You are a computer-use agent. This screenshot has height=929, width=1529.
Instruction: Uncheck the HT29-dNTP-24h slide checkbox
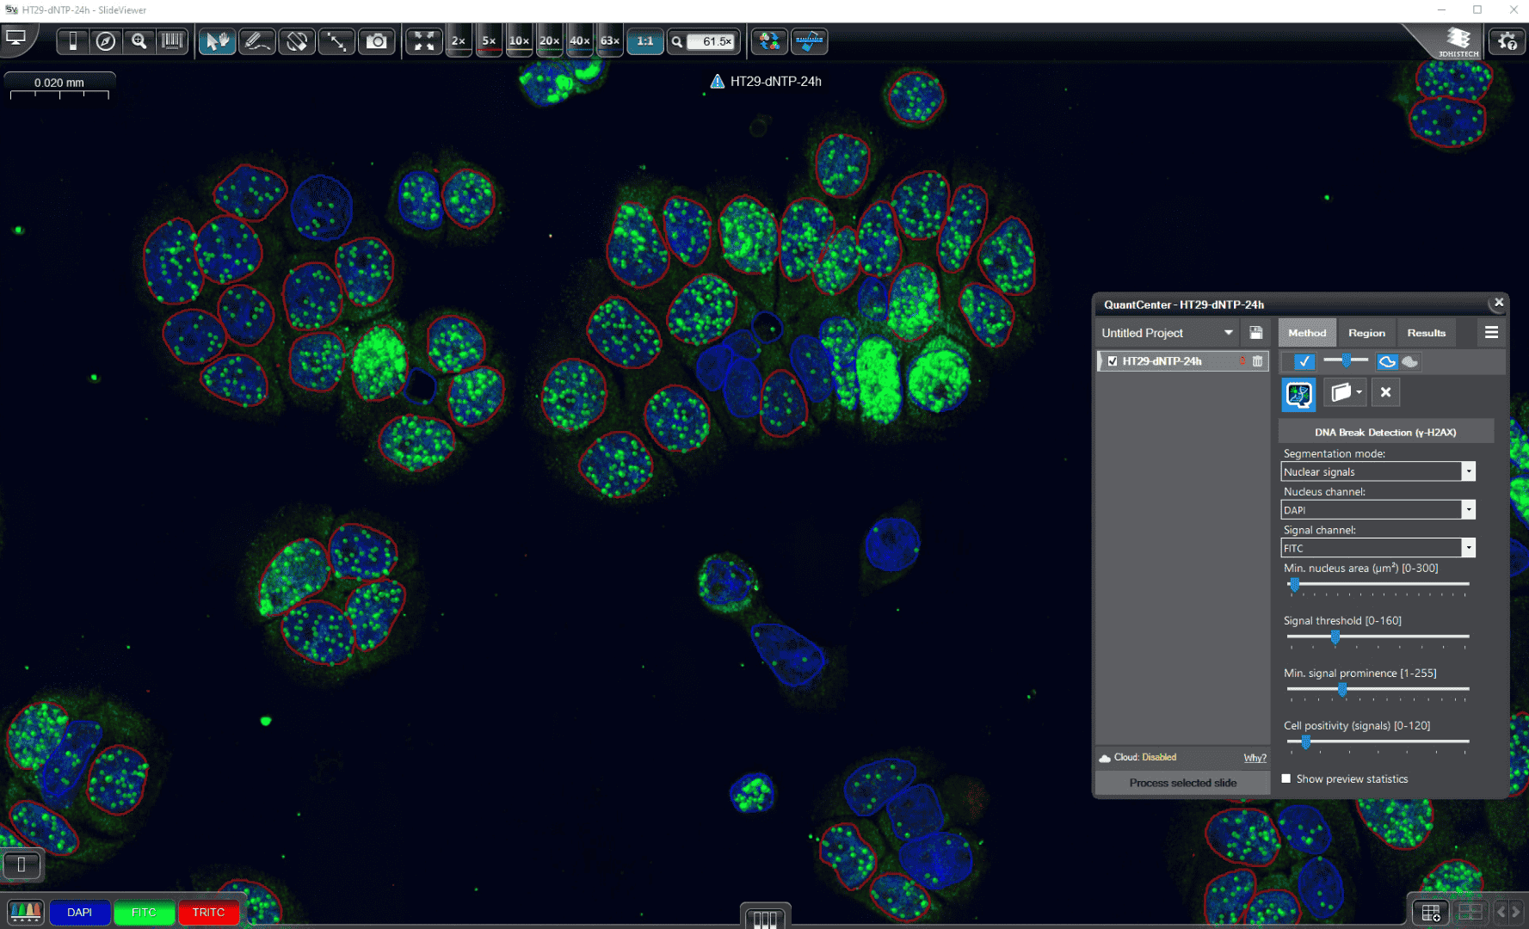pos(1113,361)
